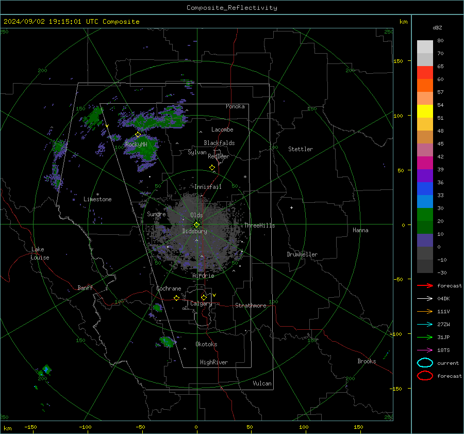Select the orange 57 dBZ swatch
464x434 pixels.
[425, 86]
